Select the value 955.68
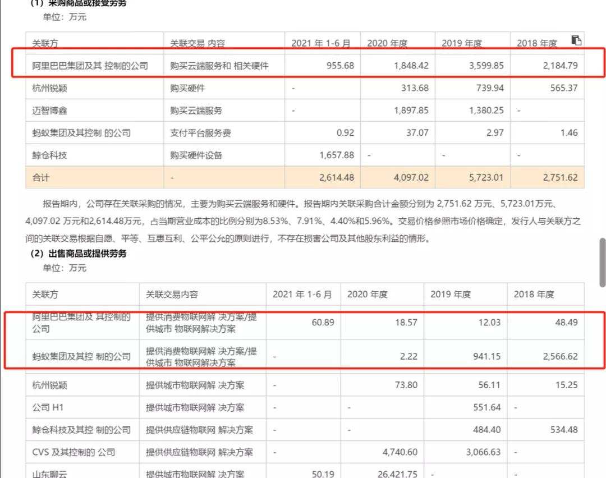The width and height of the screenshot is (606, 478). click(340, 66)
